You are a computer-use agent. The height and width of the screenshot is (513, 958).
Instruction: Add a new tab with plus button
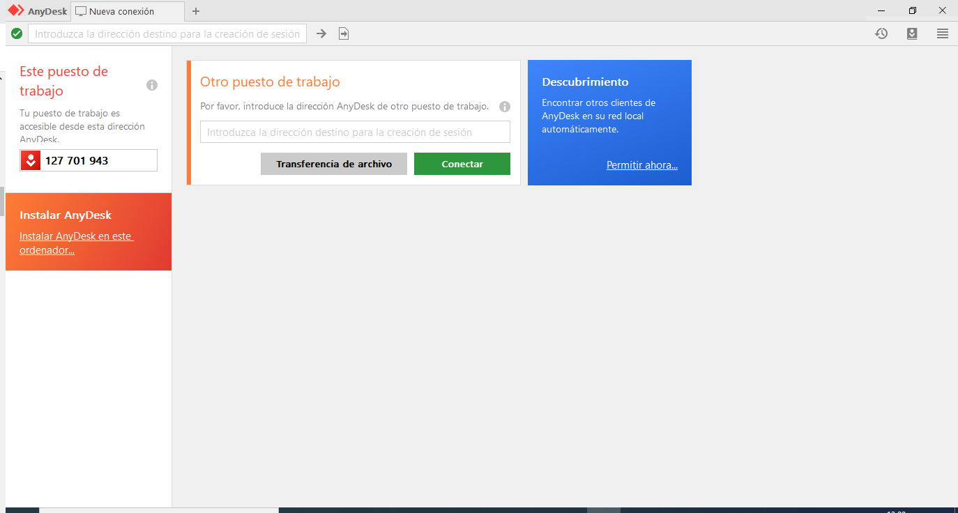pyautogui.click(x=196, y=11)
